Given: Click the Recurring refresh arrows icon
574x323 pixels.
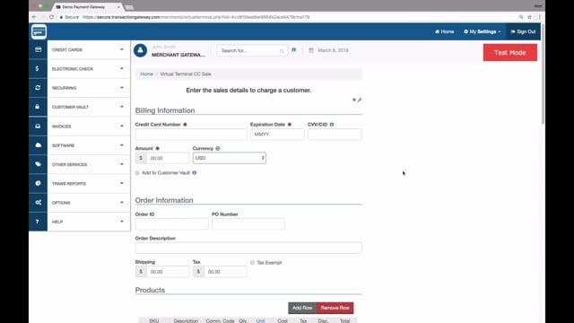Looking at the screenshot, I should click(38, 88).
